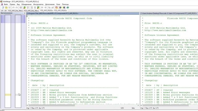Screen dimensions: 198x111
Task: Click 'Flowcode RS232 Component Code' title in left pane
Action: tap(73, 18)
